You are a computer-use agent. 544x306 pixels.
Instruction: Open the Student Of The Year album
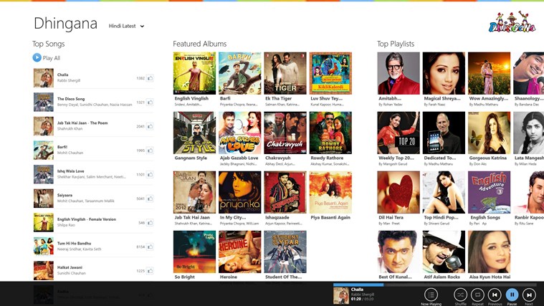coord(285,252)
